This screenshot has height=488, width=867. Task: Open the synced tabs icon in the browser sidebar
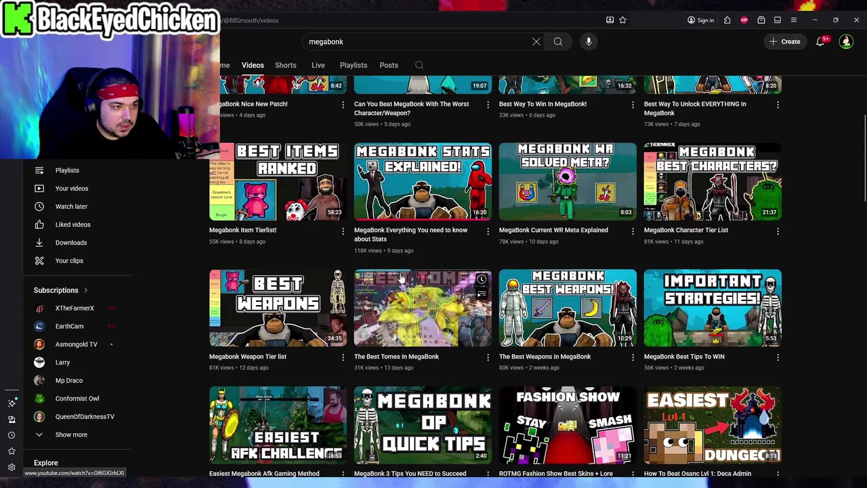click(12, 420)
